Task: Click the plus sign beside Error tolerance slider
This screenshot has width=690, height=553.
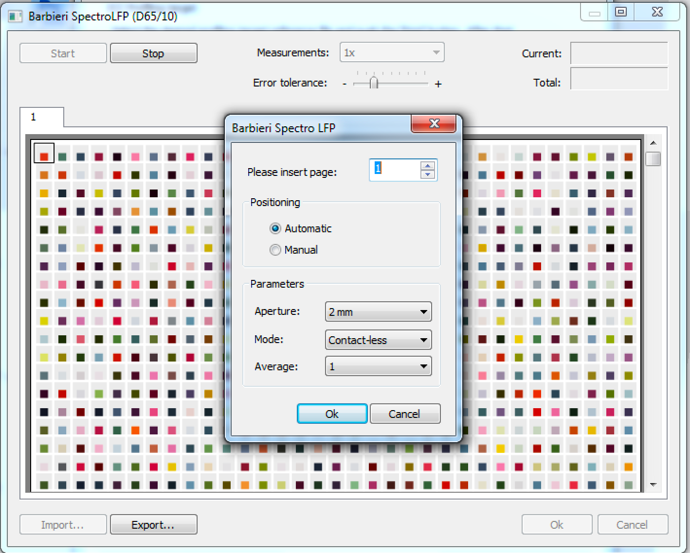Action: tap(438, 84)
